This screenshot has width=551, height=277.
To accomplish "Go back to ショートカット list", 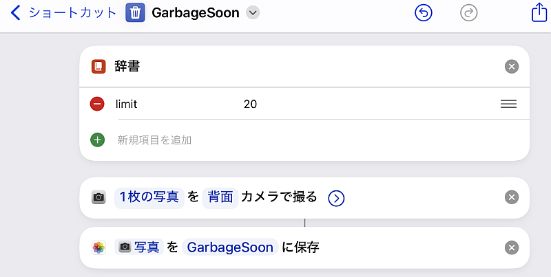I will pos(63,13).
